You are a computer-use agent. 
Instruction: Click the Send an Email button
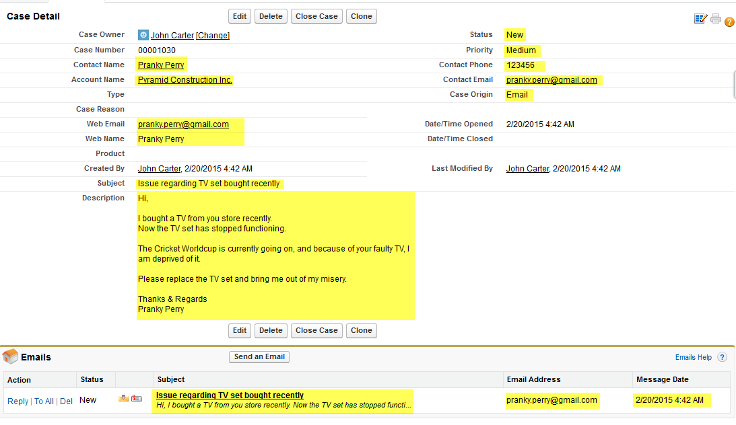pyautogui.click(x=259, y=357)
